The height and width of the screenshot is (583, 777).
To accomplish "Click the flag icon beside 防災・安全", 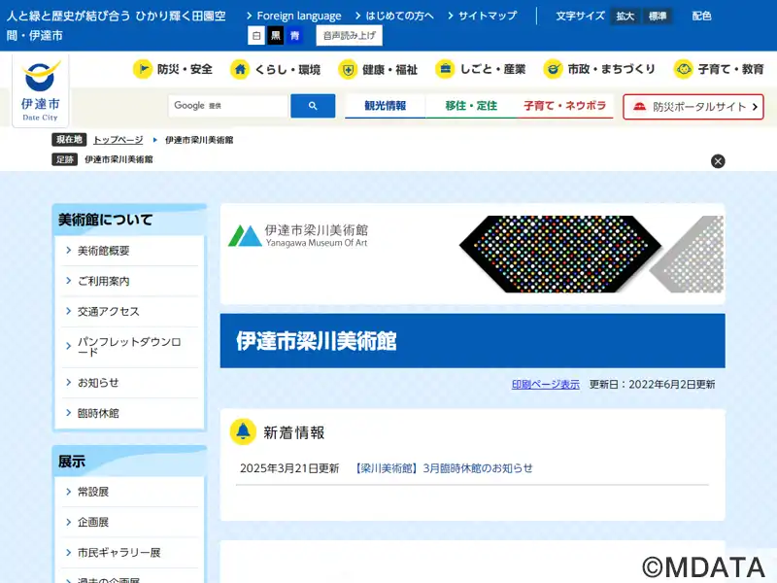I will tap(143, 69).
